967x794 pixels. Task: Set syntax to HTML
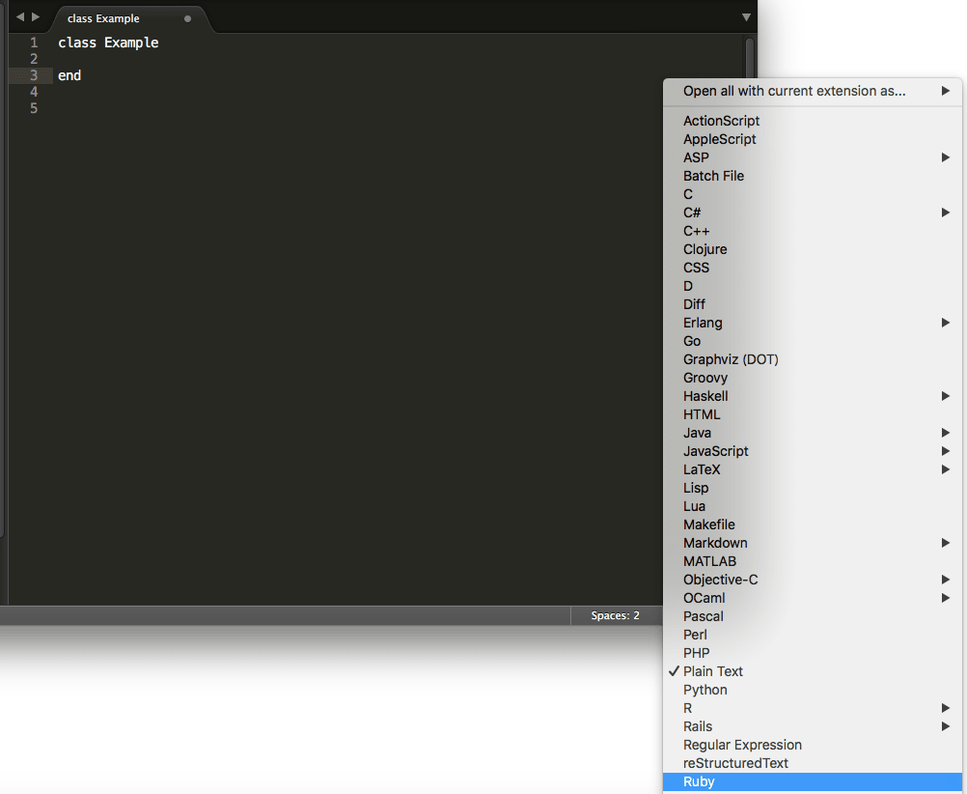(x=813, y=415)
